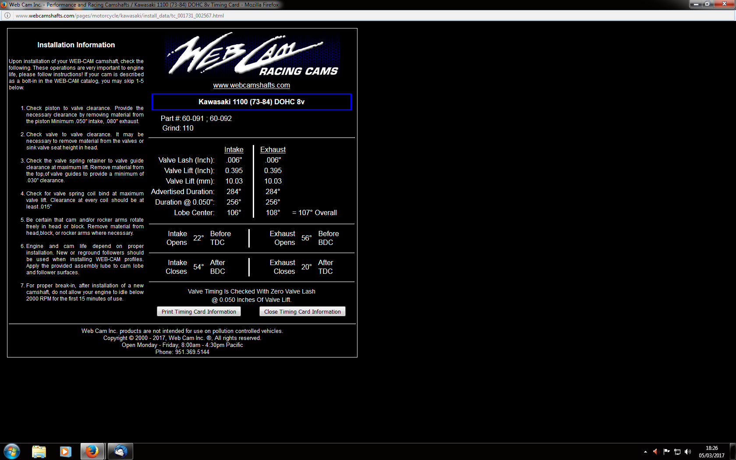736x460 pixels.
Task: Click the site information icon in address bar
Action: click(x=7, y=15)
